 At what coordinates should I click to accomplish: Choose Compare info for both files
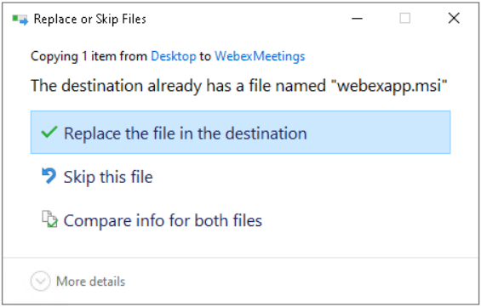click(x=163, y=220)
